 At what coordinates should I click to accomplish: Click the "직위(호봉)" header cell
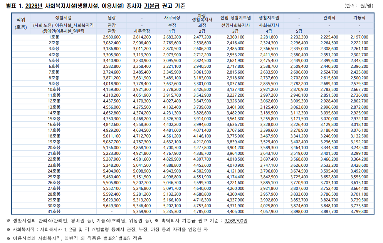tap(20, 23)
